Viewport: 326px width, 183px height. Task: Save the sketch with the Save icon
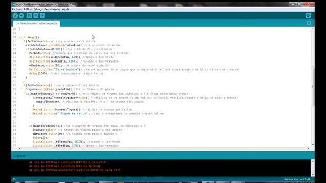coord(42,16)
